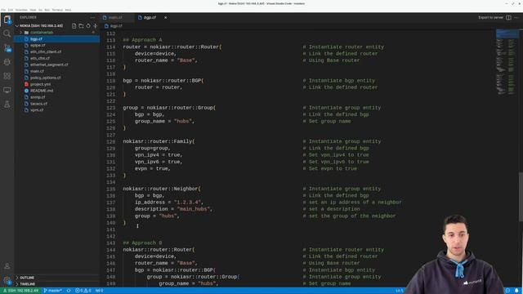Close the bgp.cf editor tab
This screenshot has width=523, height=294.
pyautogui.click(x=165, y=17)
